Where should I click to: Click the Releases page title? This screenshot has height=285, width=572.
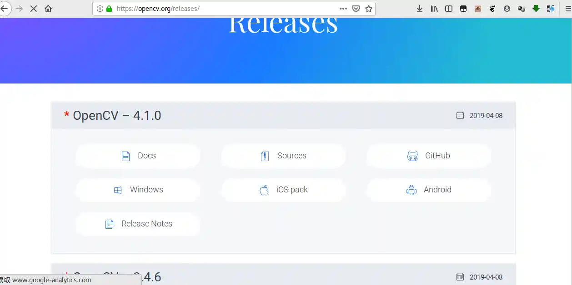pyautogui.click(x=283, y=25)
